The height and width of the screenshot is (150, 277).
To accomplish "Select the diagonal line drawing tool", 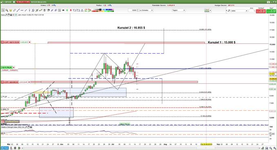I will (18, 10).
